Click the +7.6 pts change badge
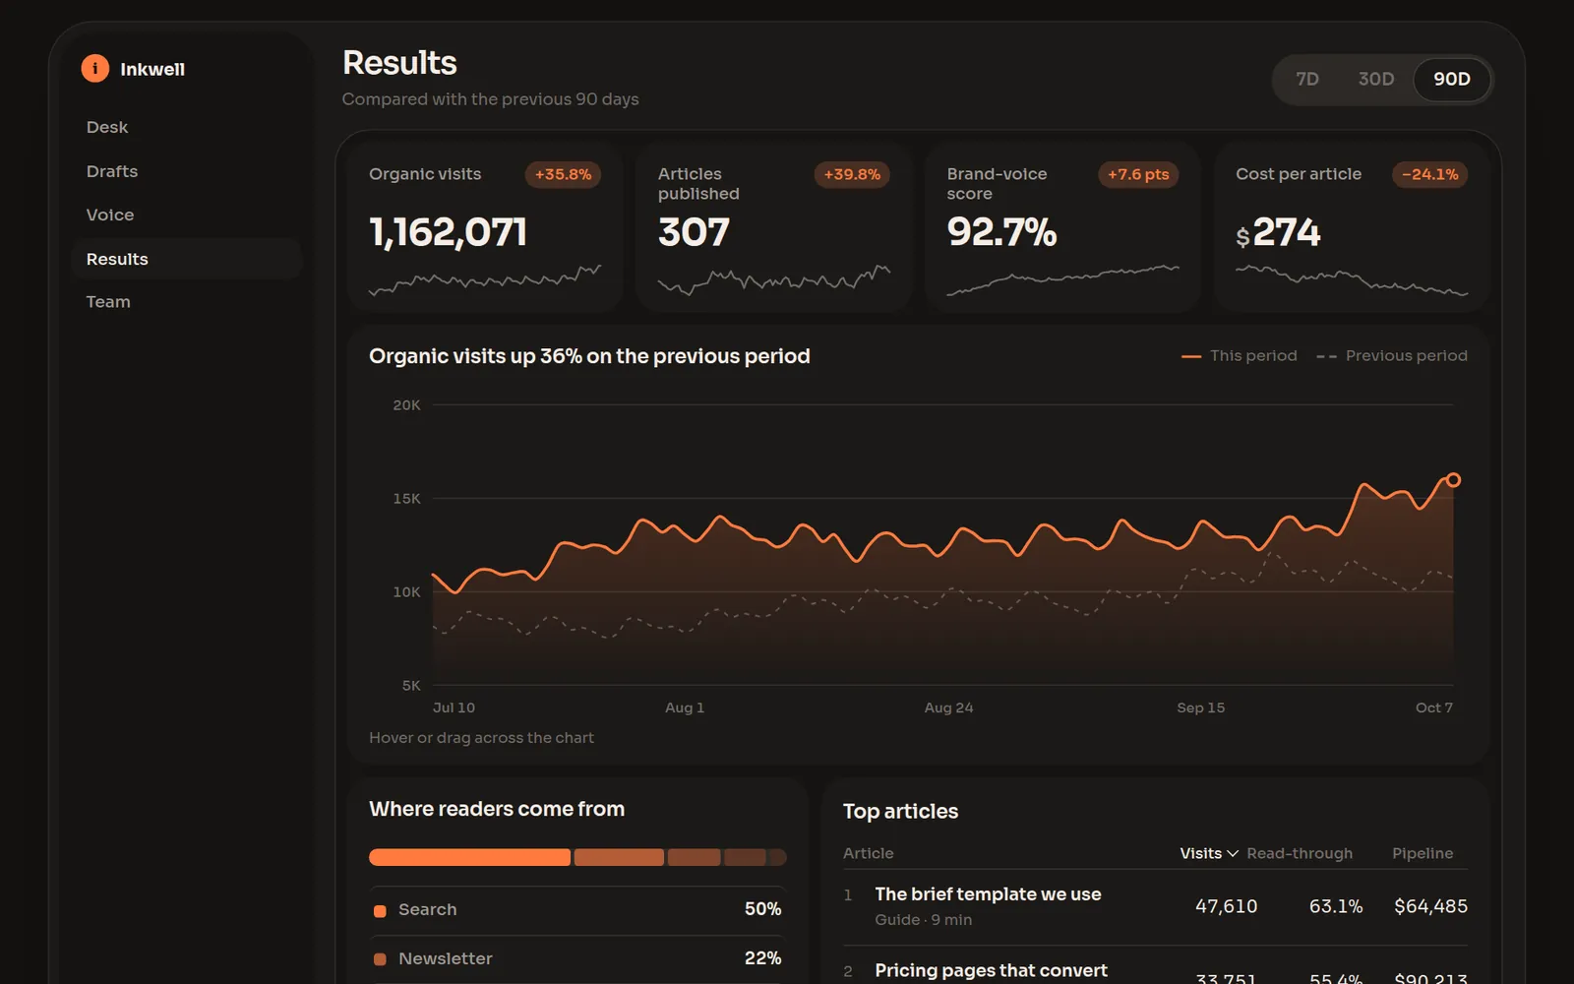The image size is (1574, 984). pyautogui.click(x=1138, y=174)
